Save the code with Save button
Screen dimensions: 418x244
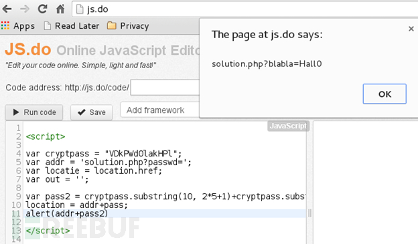click(91, 112)
